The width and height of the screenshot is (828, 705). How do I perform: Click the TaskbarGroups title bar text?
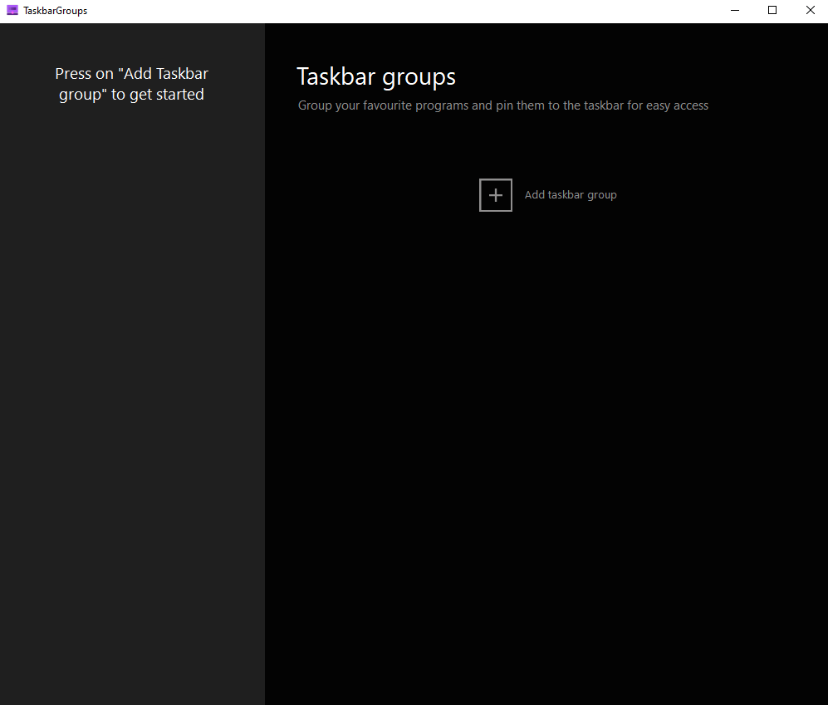click(55, 11)
